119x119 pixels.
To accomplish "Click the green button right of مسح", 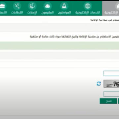I will pyautogui.click(x=119, y=101).
